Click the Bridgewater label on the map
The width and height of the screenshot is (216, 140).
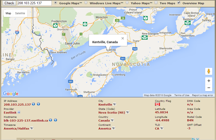tap(100, 75)
